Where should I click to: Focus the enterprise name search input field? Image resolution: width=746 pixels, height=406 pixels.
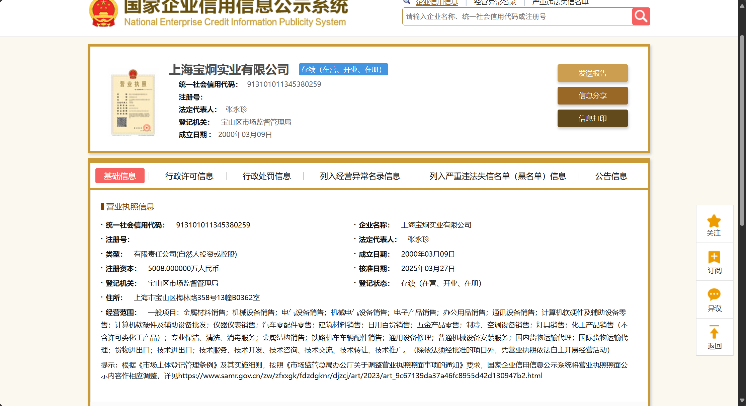(x=517, y=16)
